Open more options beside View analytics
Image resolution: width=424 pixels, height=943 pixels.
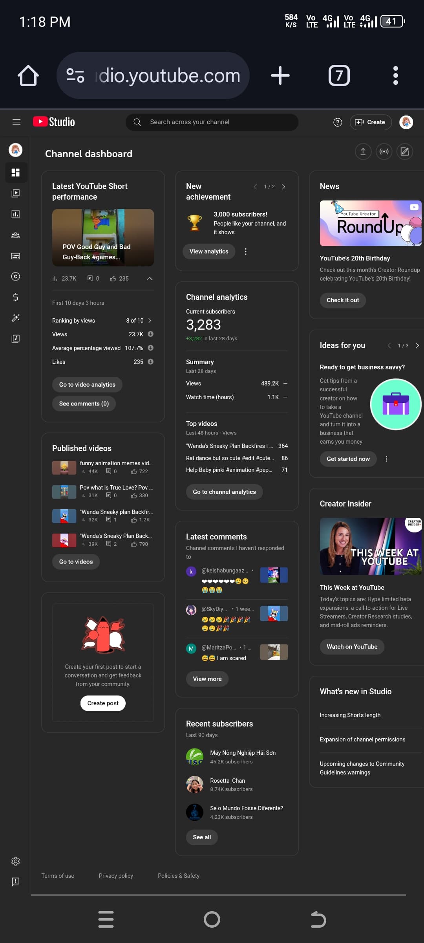pos(246,251)
